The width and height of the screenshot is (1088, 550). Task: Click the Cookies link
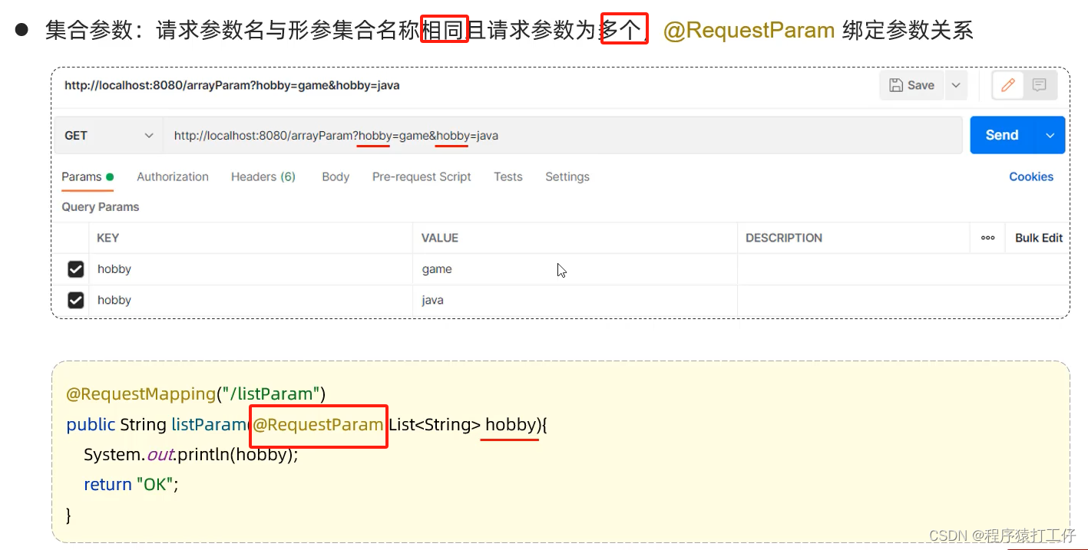click(x=1031, y=176)
